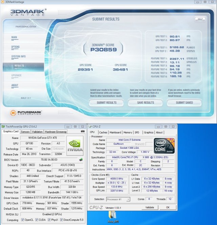Image resolution: width=217 pixels, height=225 pixels.
Task: Click the GPU-Z title bar icon
Action: [x=3, y=127]
